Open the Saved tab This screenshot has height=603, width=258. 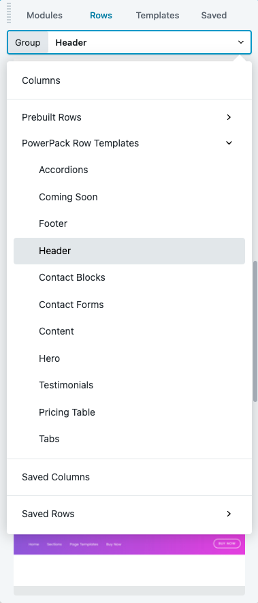coord(214,16)
